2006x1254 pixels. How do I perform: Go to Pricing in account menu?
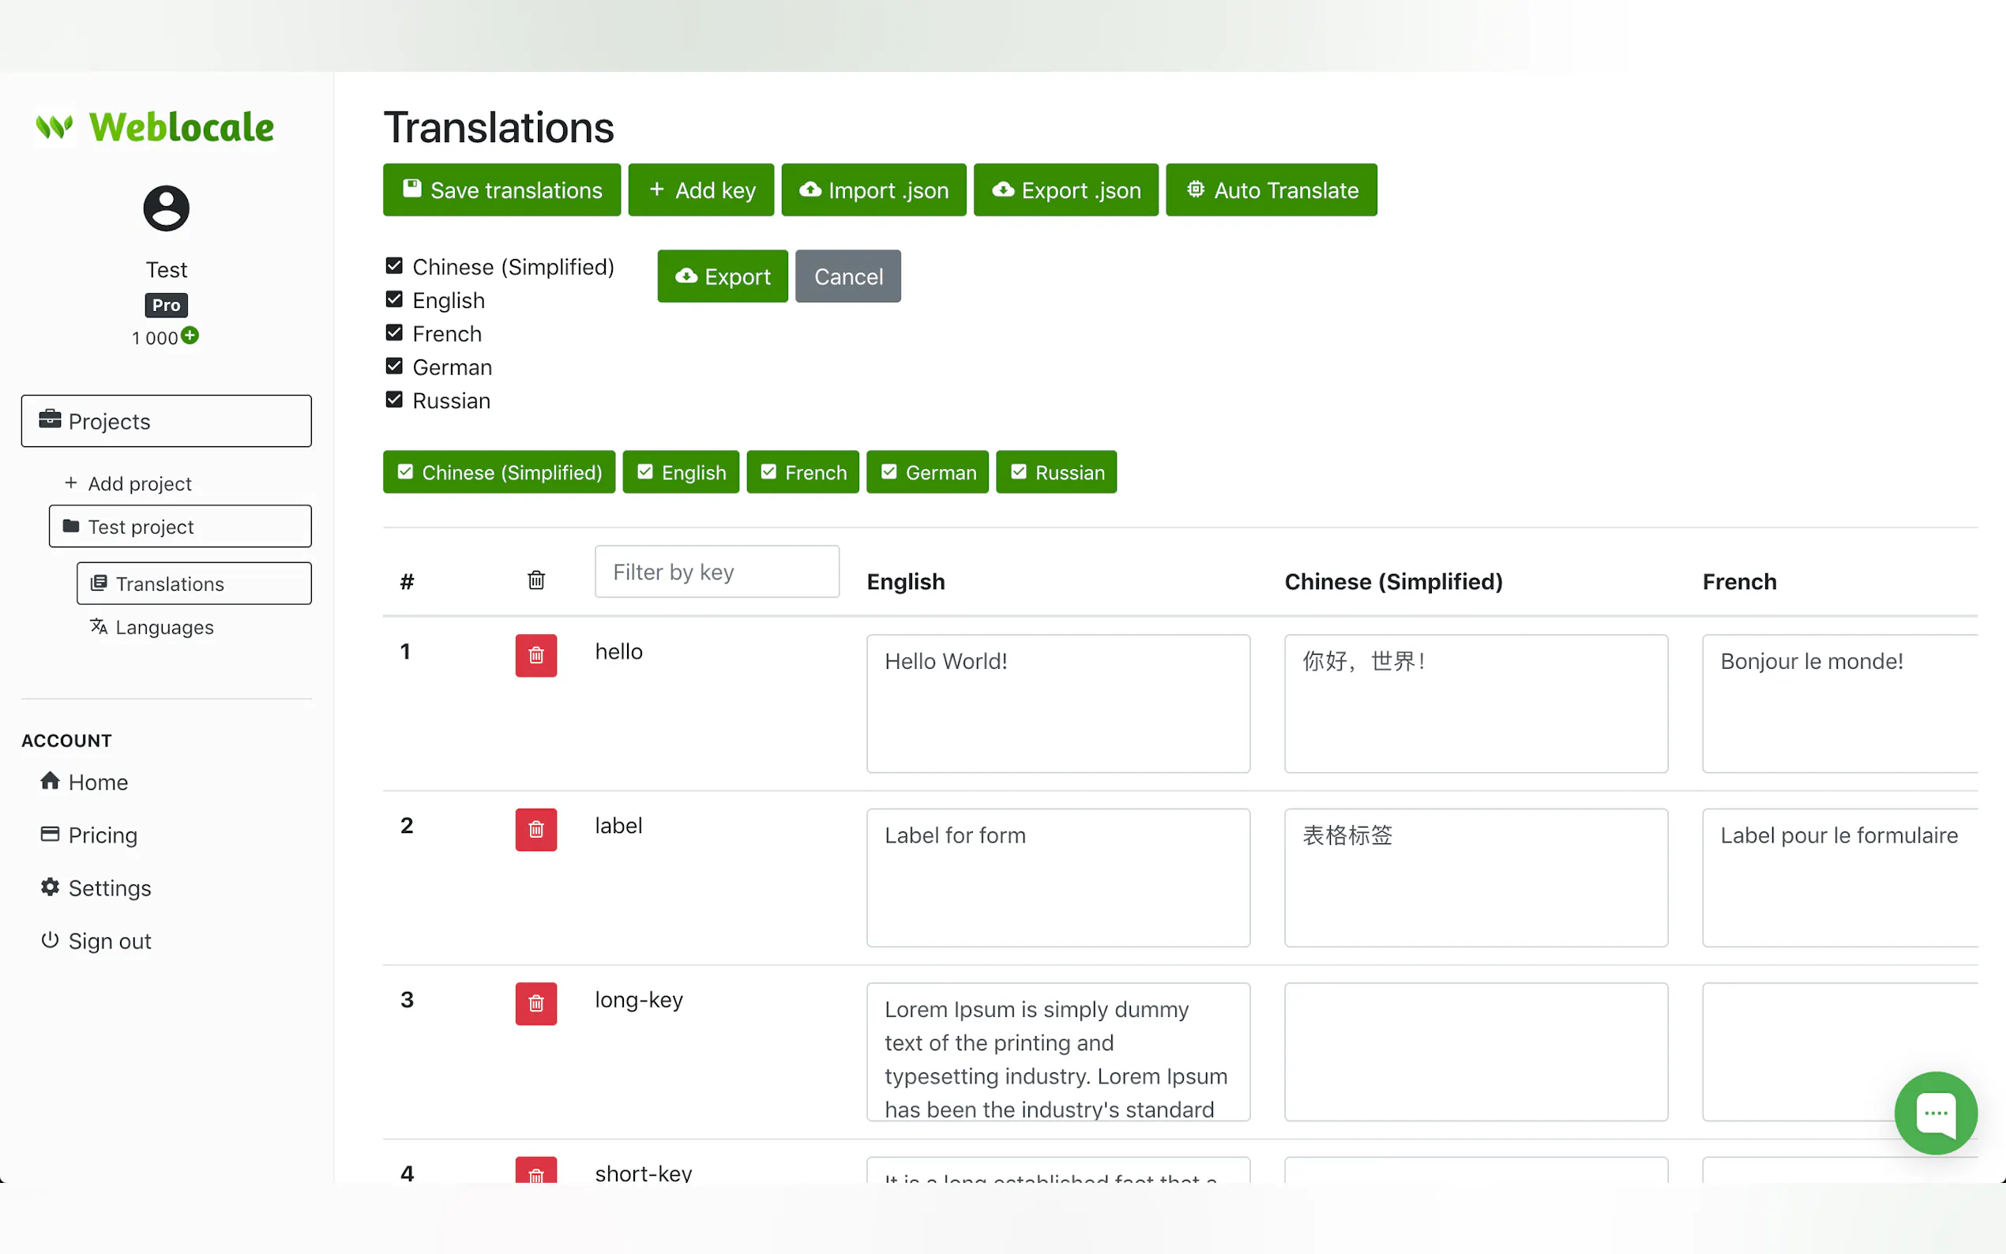click(x=102, y=835)
